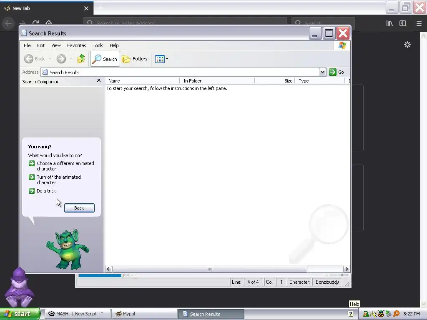Click the banana tray icon
Image resolution: width=427 pixels, height=320 pixels.
pyautogui.click(x=373, y=314)
